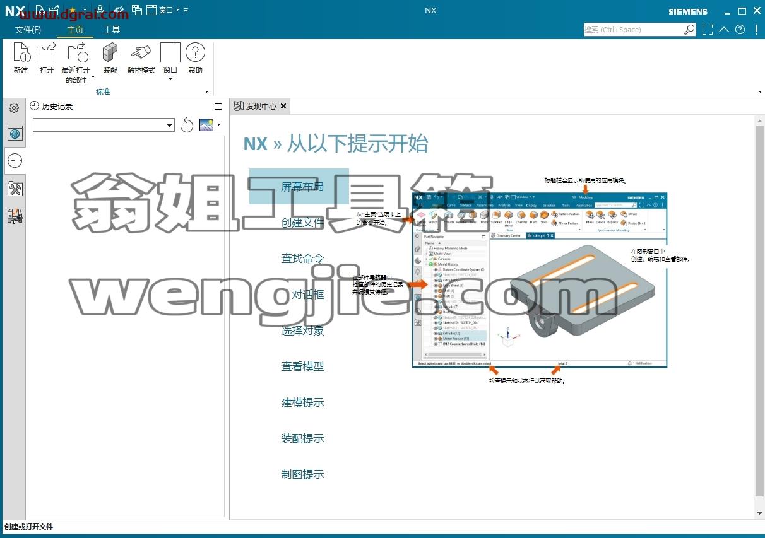
Task: Open the 建模提示 link
Action: pyautogui.click(x=302, y=402)
